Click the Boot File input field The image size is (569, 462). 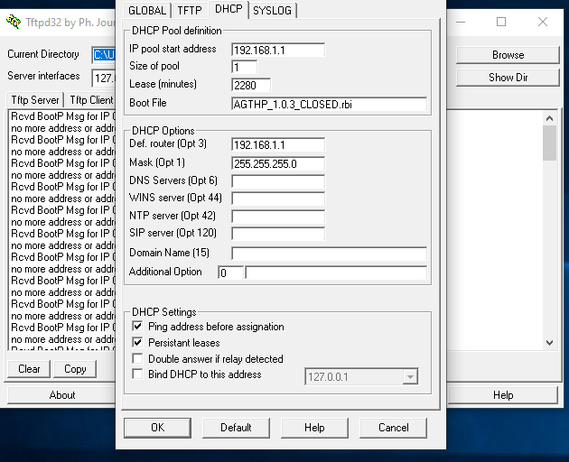pos(329,104)
